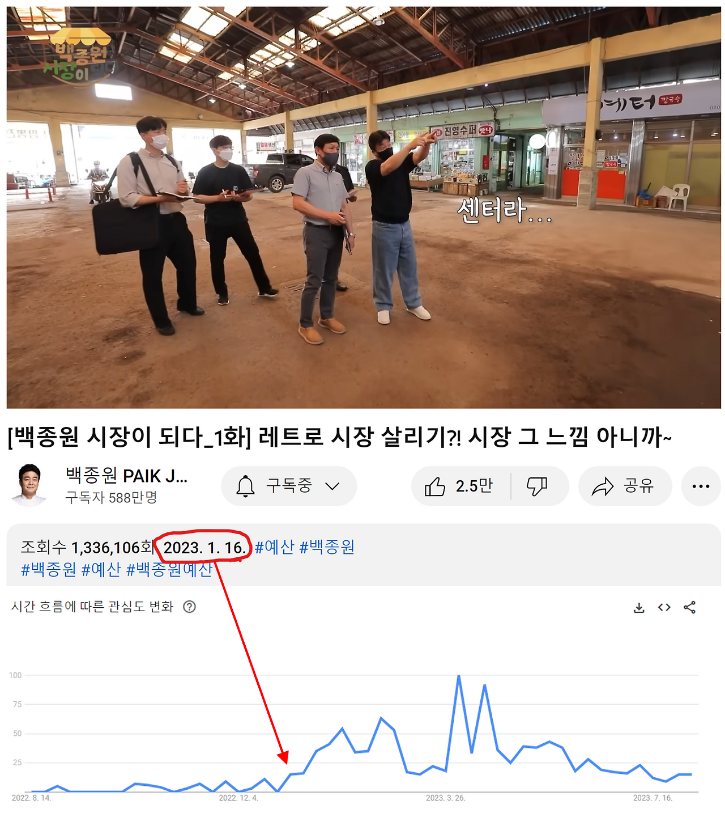725x813 pixels.
Task: Click the circled 2023. 1. 16. upload date
Action: 205,548
